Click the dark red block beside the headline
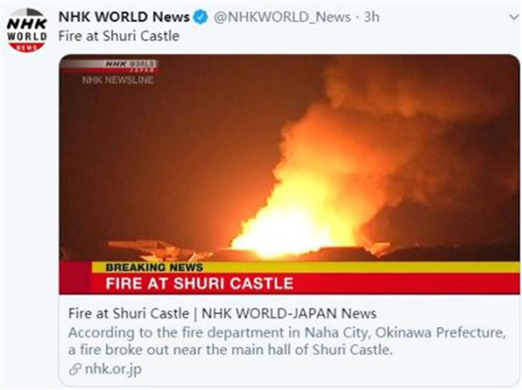Image resolution: width=522 pixels, height=390 pixels. [75, 277]
